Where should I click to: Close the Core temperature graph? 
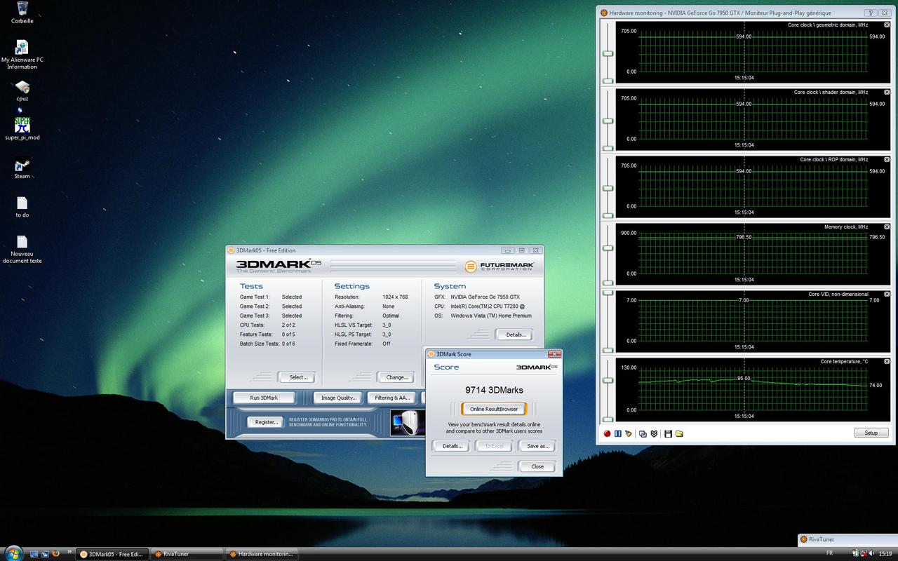point(887,361)
